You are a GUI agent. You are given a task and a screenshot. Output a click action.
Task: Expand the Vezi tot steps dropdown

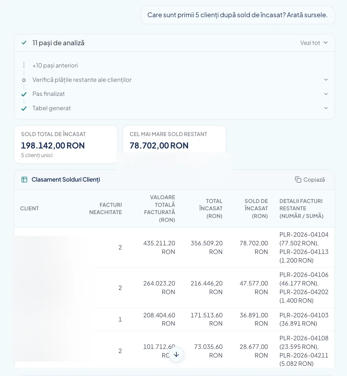pyautogui.click(x=314, y=43)
